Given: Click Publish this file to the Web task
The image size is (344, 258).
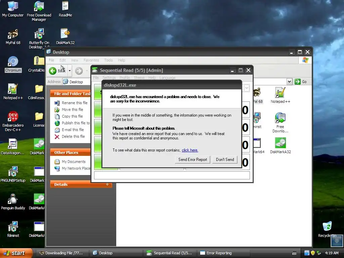Looking at the screenshot, I should [x=72, y=123].
